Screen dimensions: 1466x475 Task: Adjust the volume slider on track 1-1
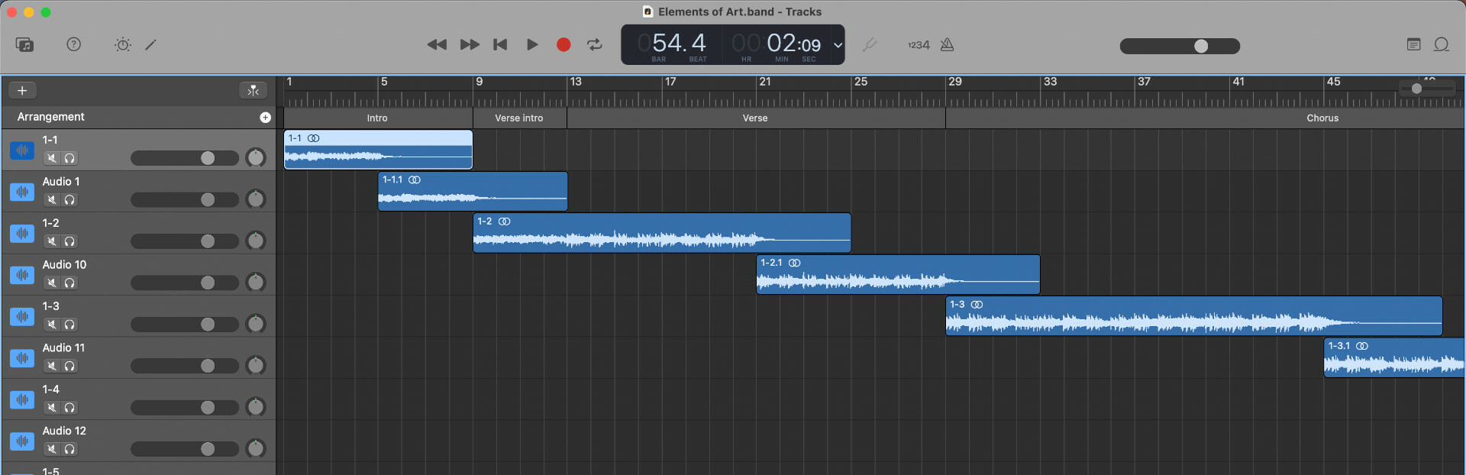tap(185, 158)
